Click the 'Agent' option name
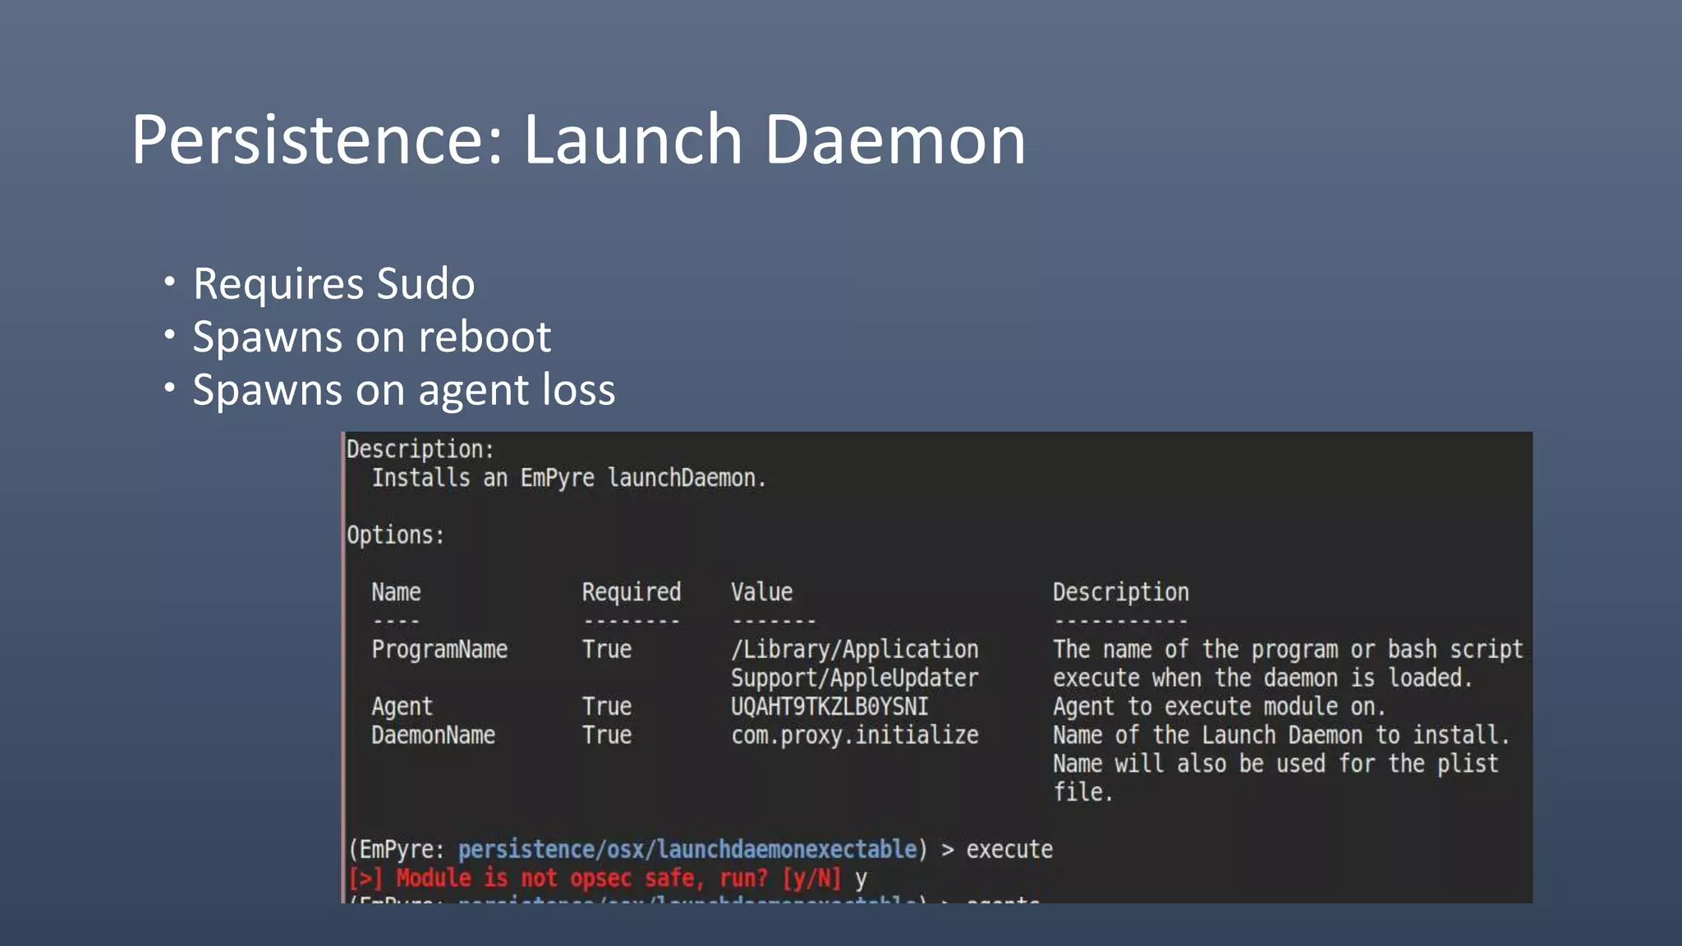This screenshot has height=946, width=1682. click(x=402, y=707)
